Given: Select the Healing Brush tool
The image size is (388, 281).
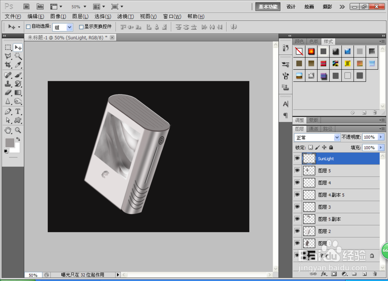Looking at the screenshot, I should 8,75.
